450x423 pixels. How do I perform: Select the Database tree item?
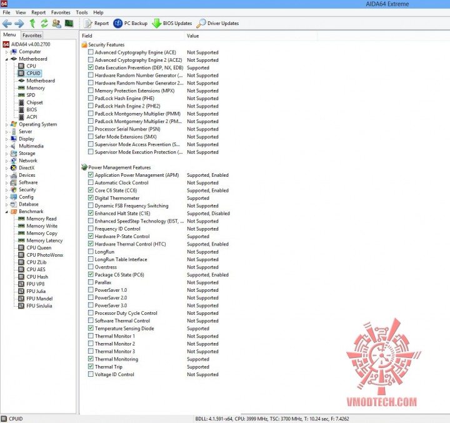click(x=29, y=204)
